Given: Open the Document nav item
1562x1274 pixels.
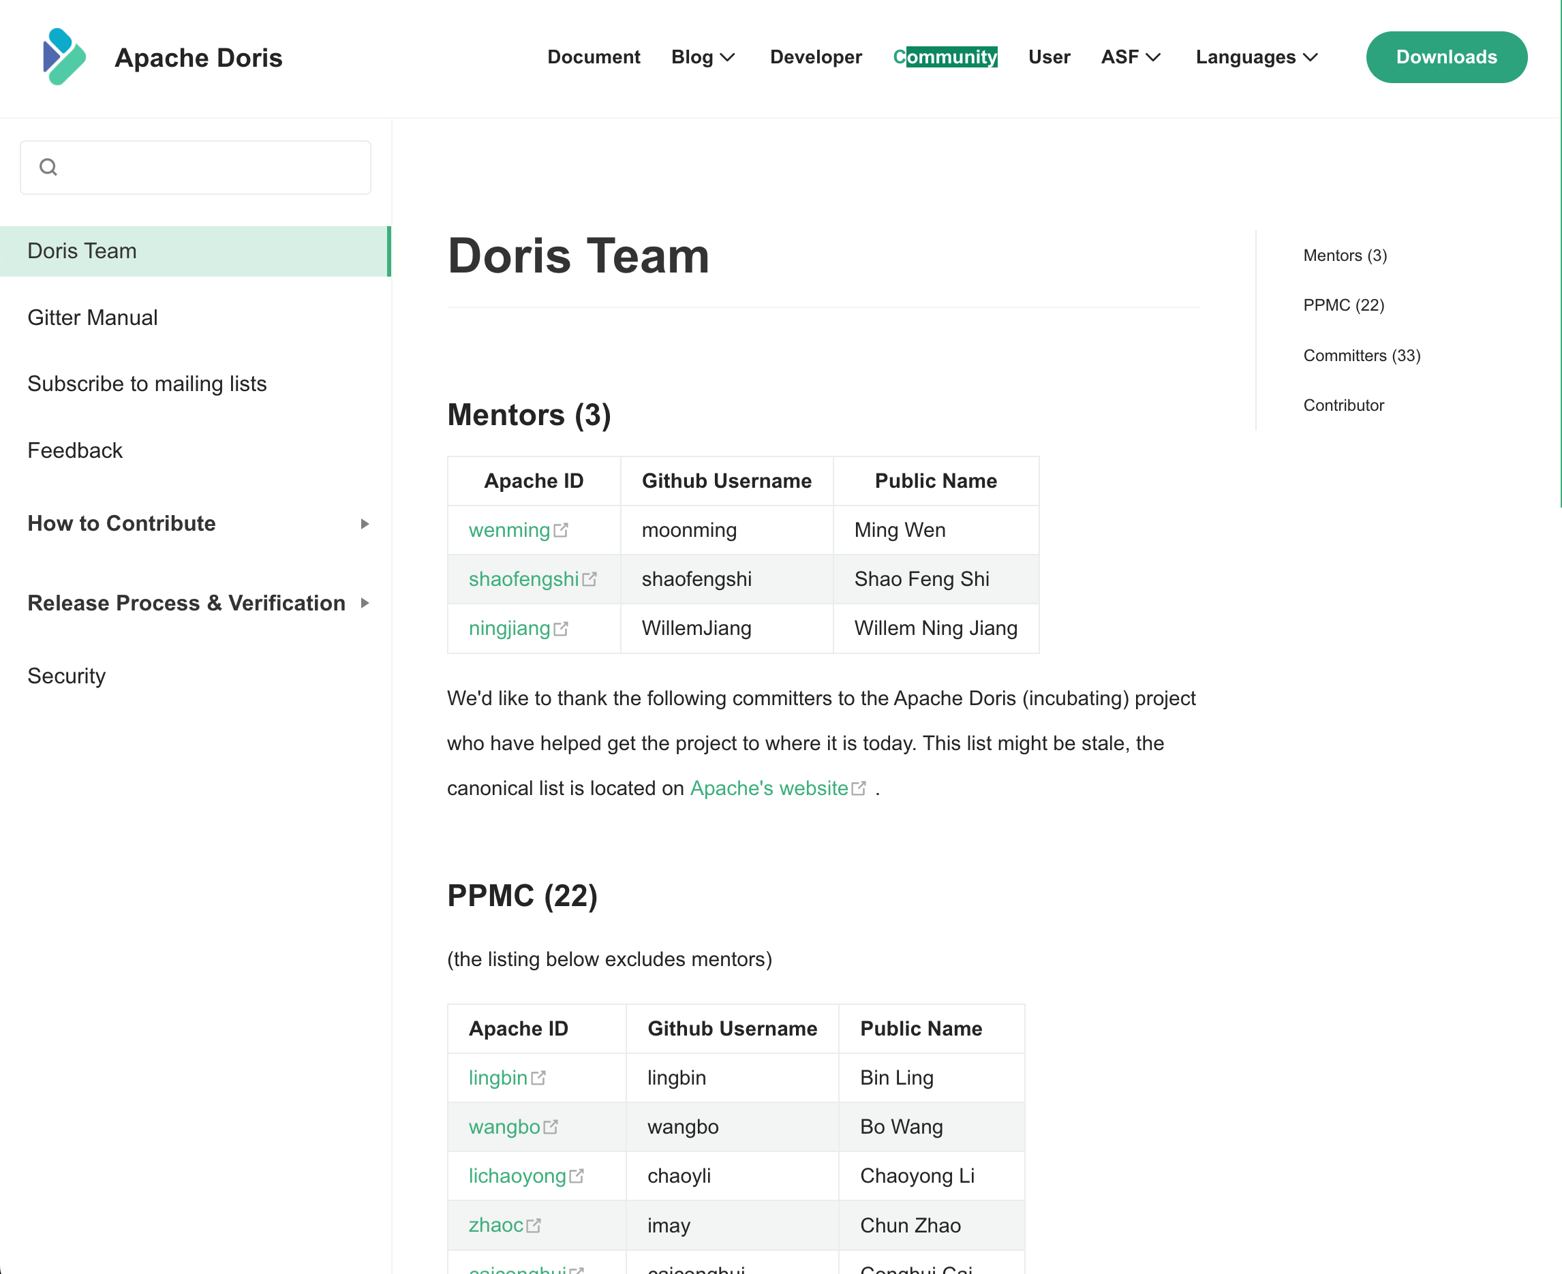Looking at the screenshot, I should click(594, 57).
